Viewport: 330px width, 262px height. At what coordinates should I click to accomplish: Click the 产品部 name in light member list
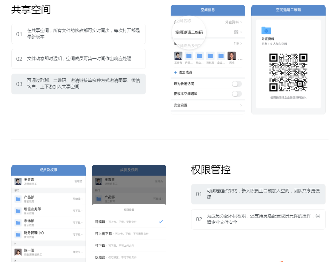(x=29, y=197)
